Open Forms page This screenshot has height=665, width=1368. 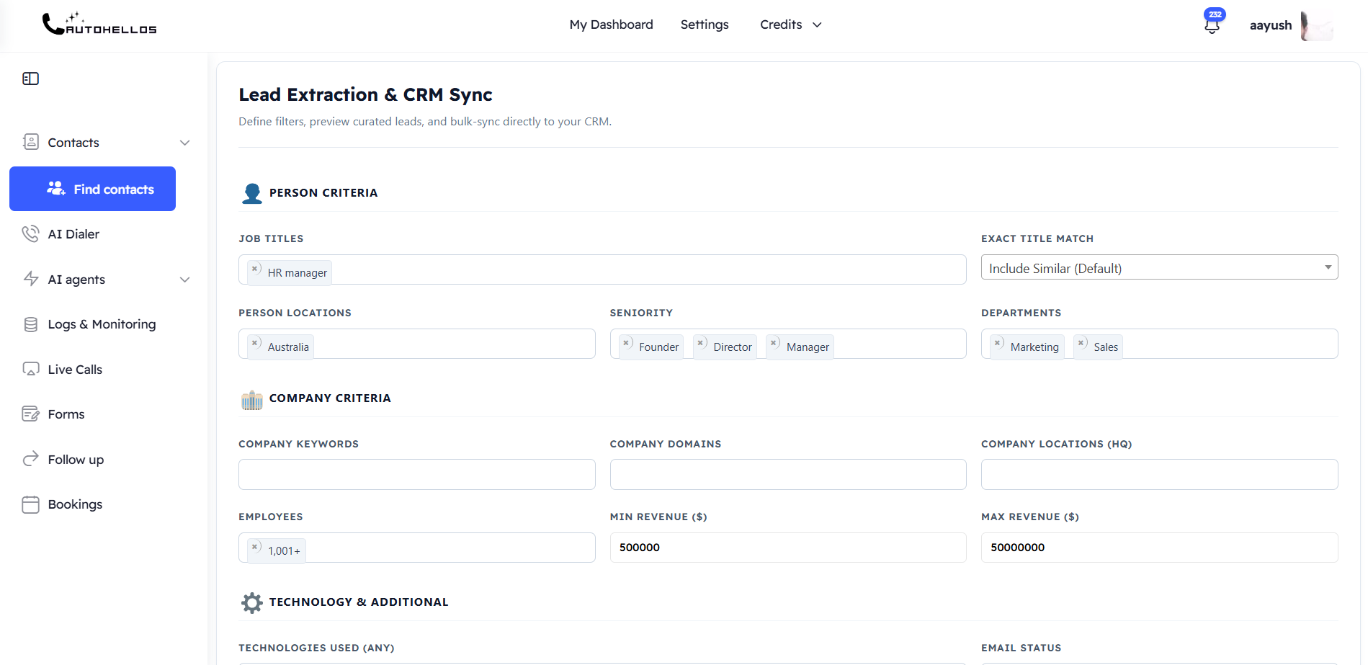(x=66, y=414)
